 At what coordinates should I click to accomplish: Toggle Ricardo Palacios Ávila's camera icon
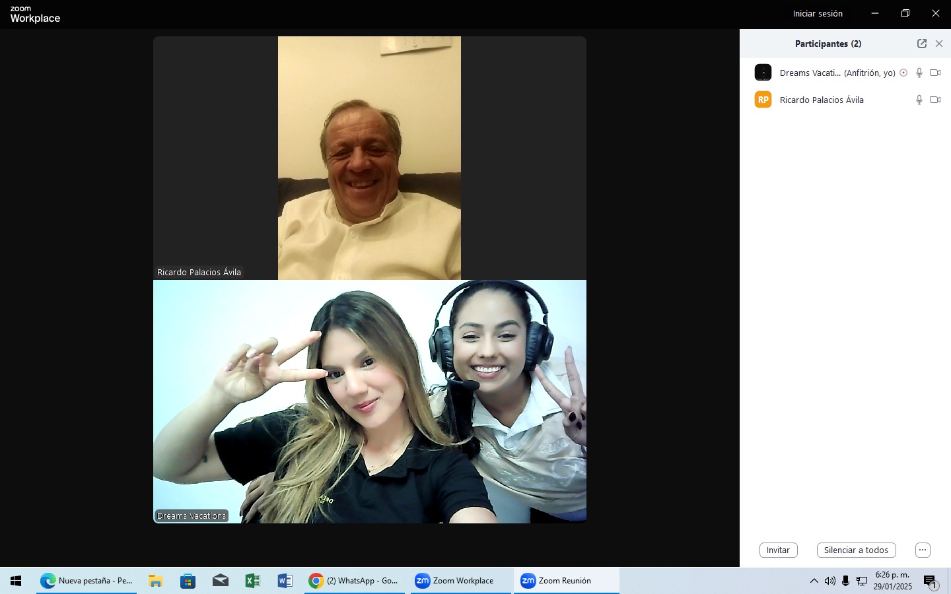935,100
